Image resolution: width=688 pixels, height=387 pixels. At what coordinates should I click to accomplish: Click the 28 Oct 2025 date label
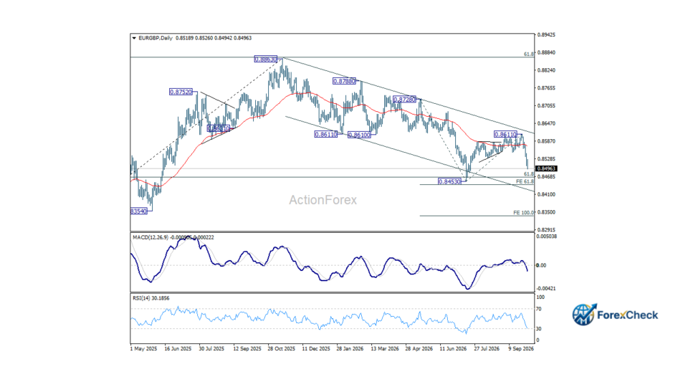click(281, 349)
